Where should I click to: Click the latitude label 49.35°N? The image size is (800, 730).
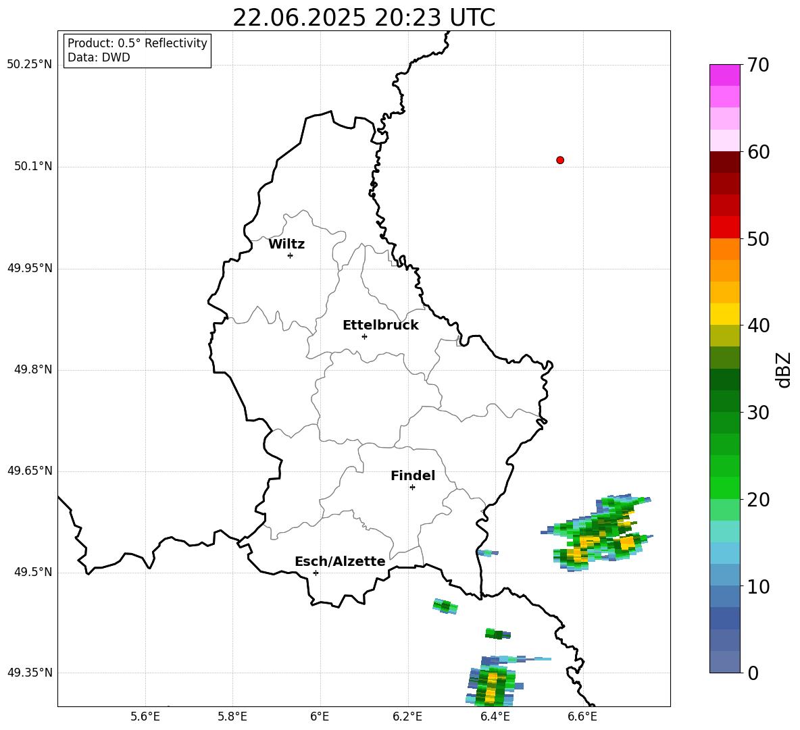click(x=29, y=673)
